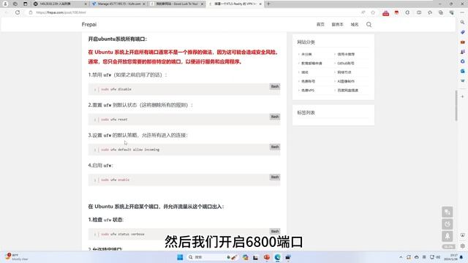Click Bash button on 'sudo ufw reset' block
468x263 pixels.
coord(275,117)
